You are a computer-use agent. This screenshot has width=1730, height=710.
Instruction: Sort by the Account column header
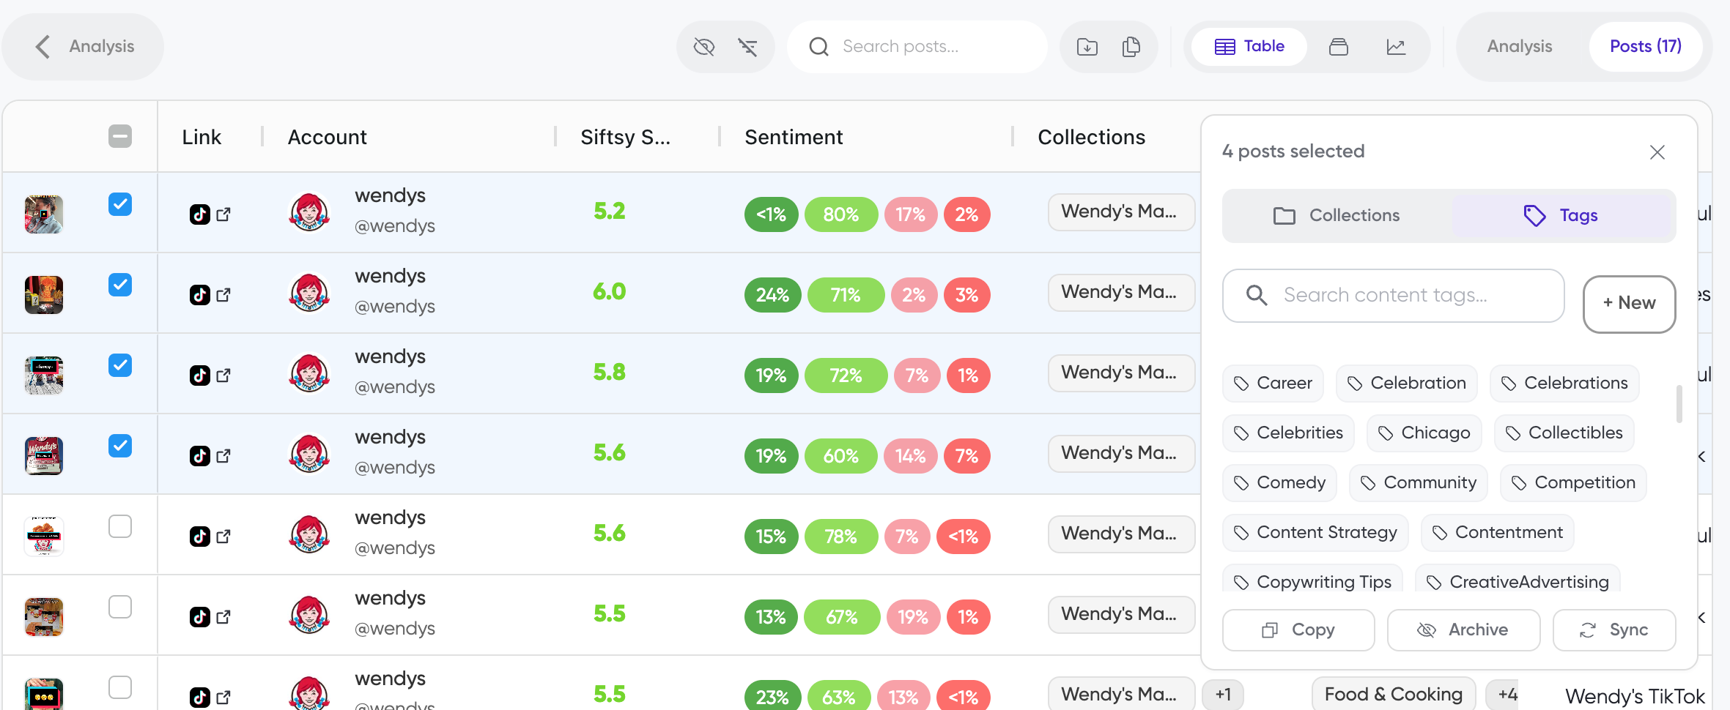click(327, 137)
